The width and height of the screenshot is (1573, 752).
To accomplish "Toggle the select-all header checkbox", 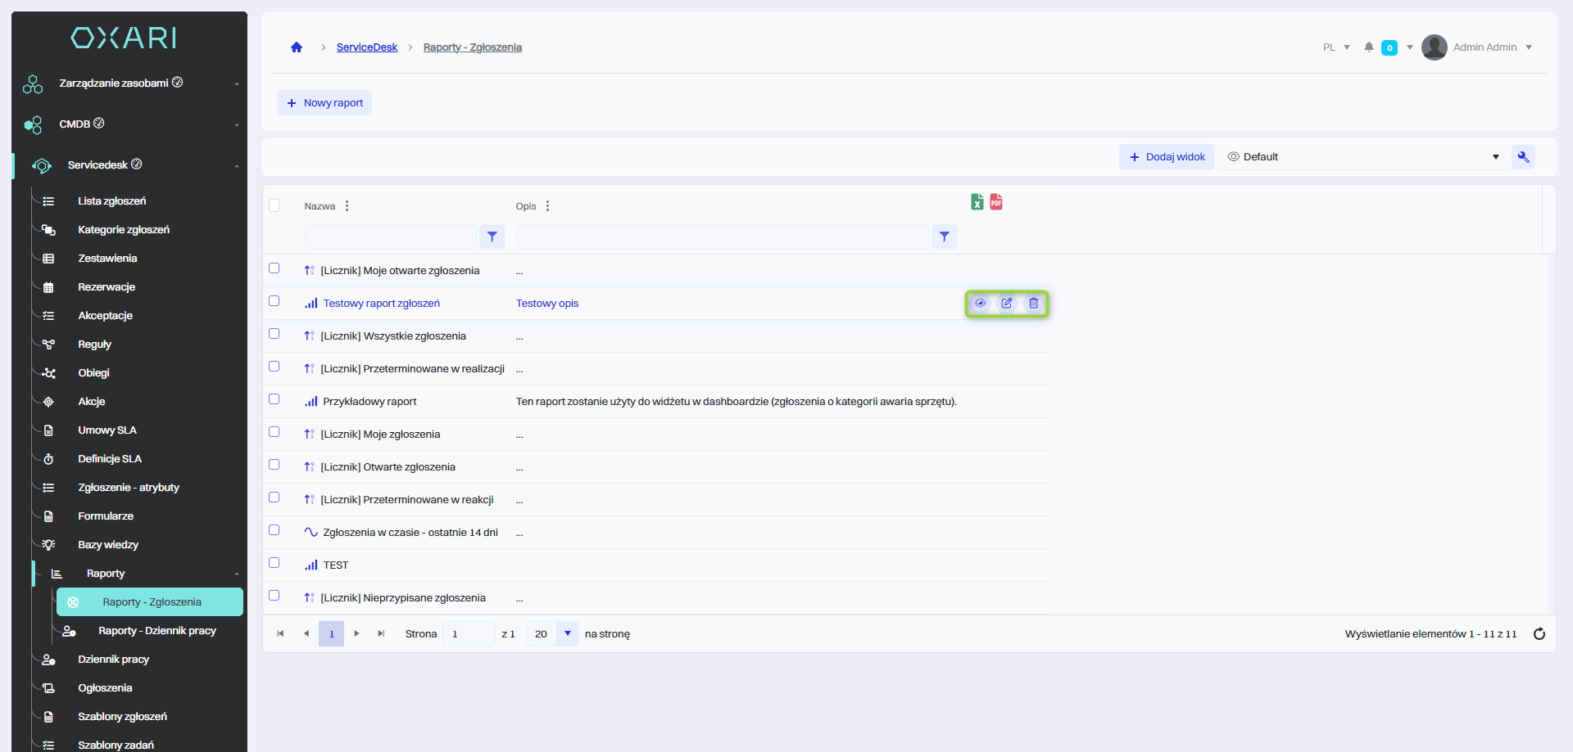I will click(x=274, y=205).
